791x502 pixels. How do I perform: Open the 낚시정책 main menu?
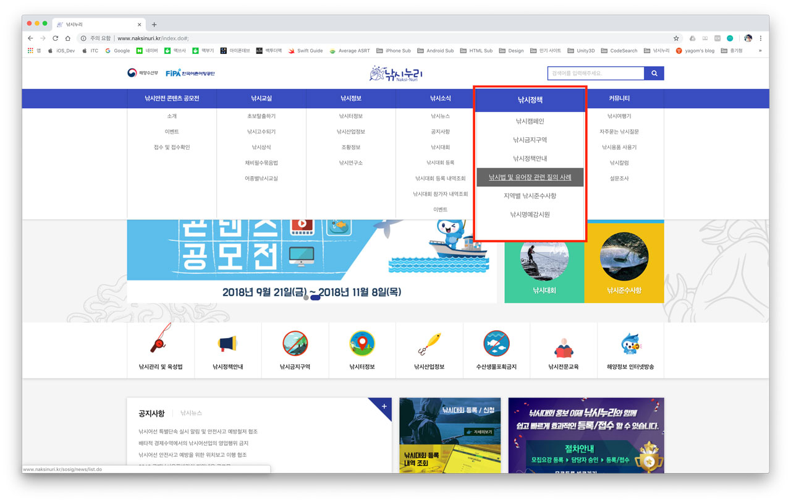[530, 99]
